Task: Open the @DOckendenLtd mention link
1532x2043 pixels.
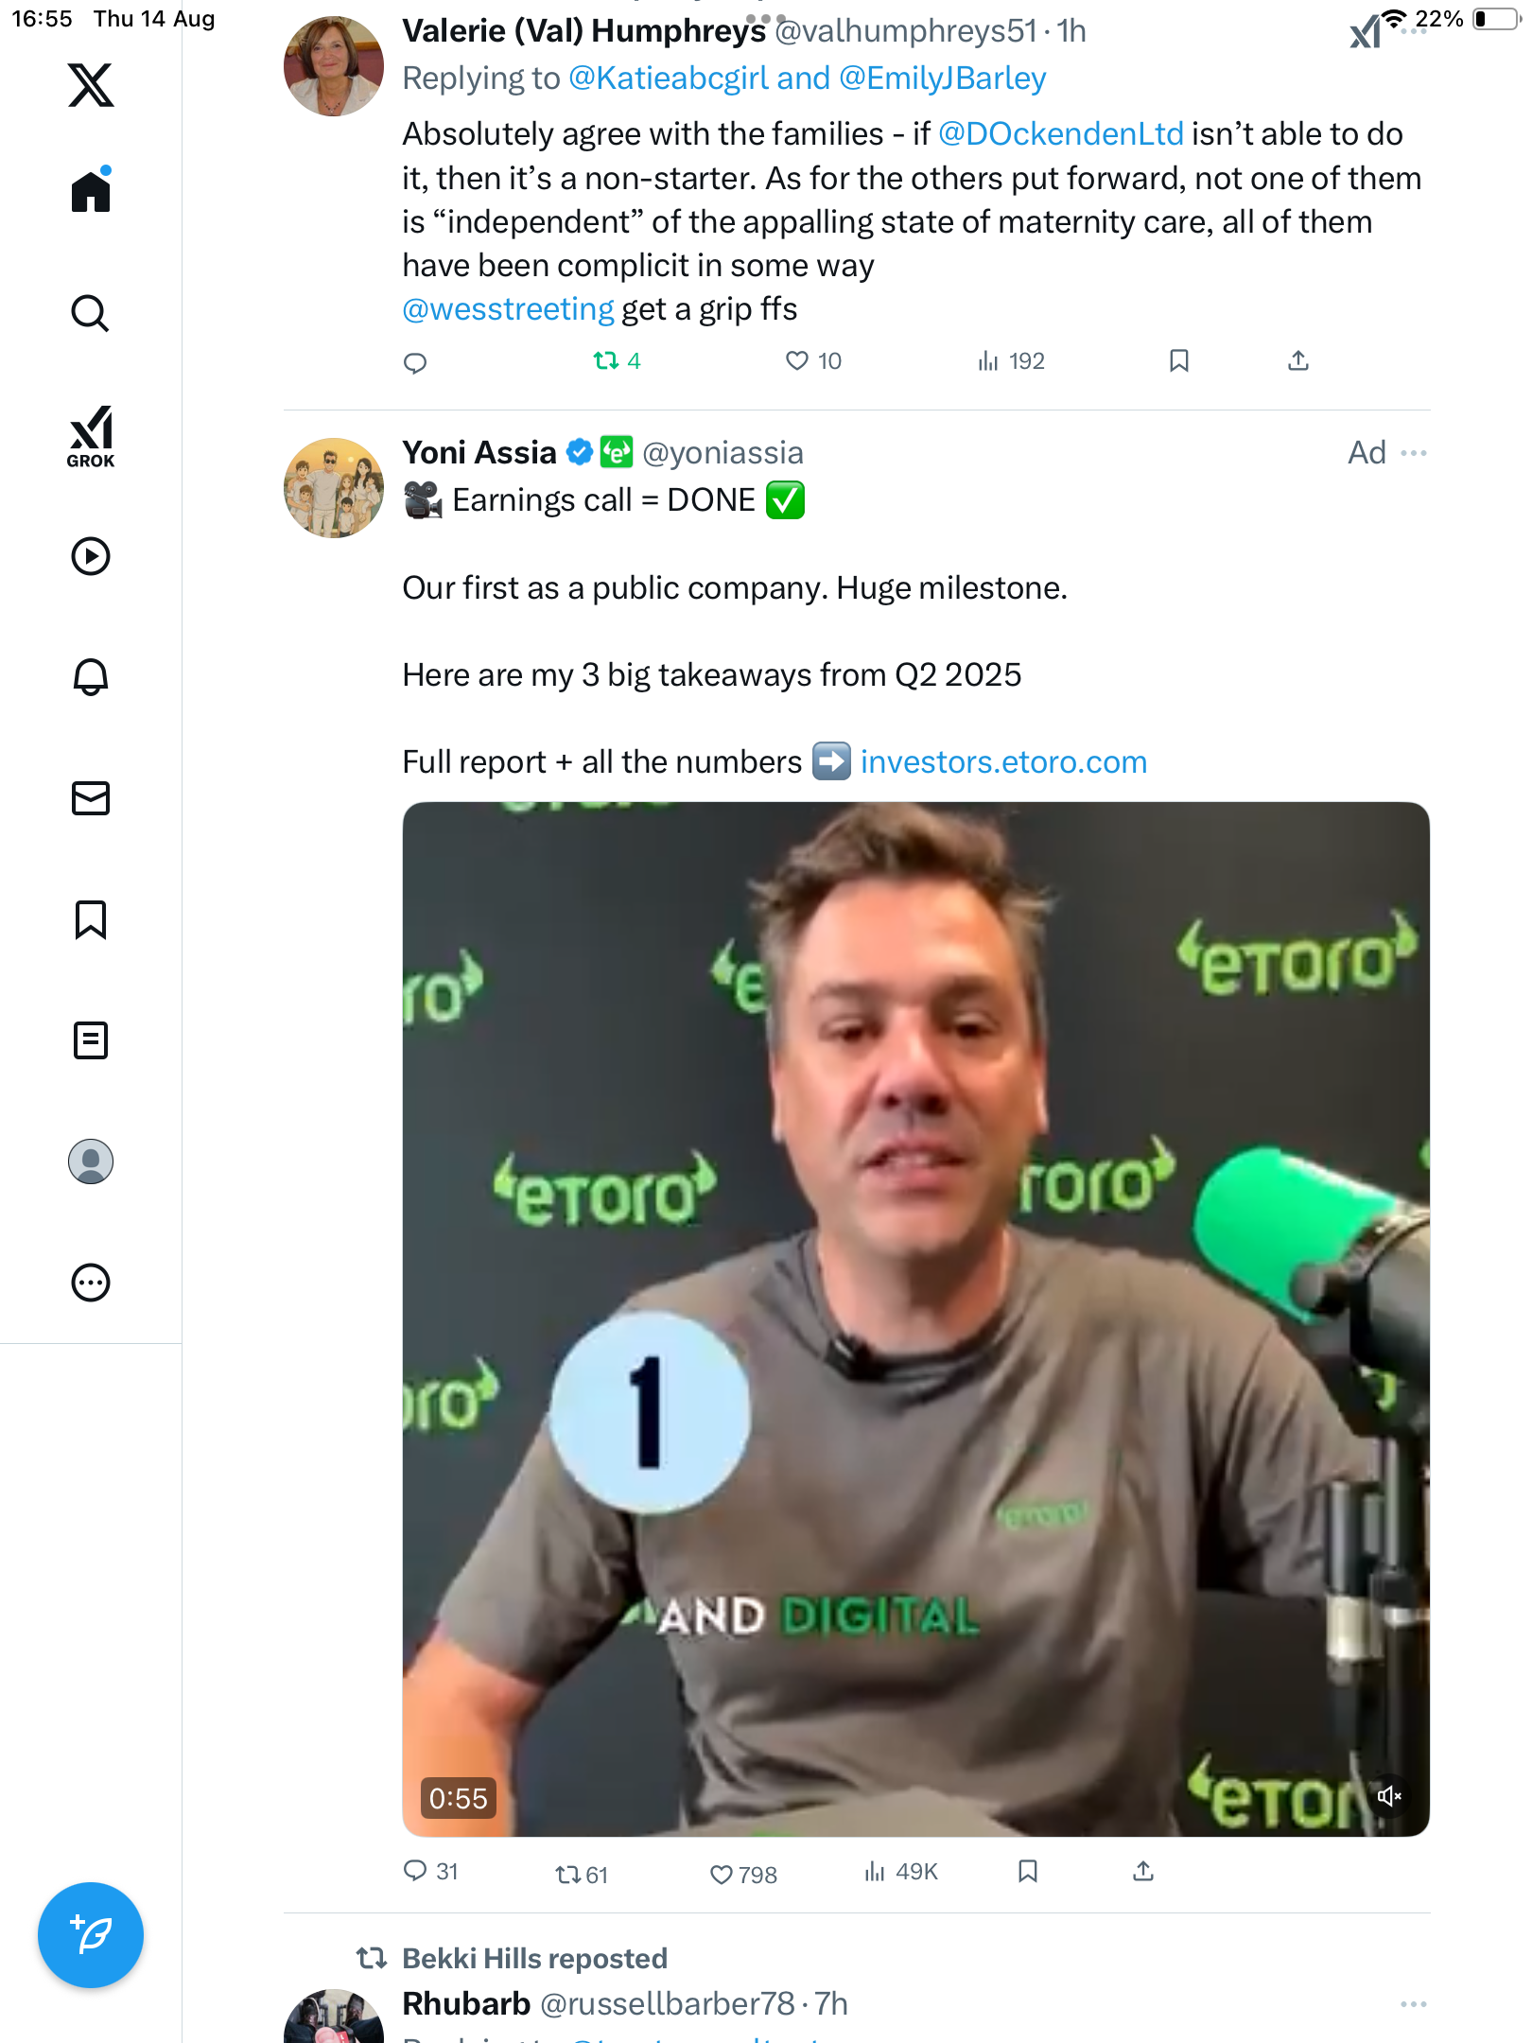Action: coord(1060,134)
